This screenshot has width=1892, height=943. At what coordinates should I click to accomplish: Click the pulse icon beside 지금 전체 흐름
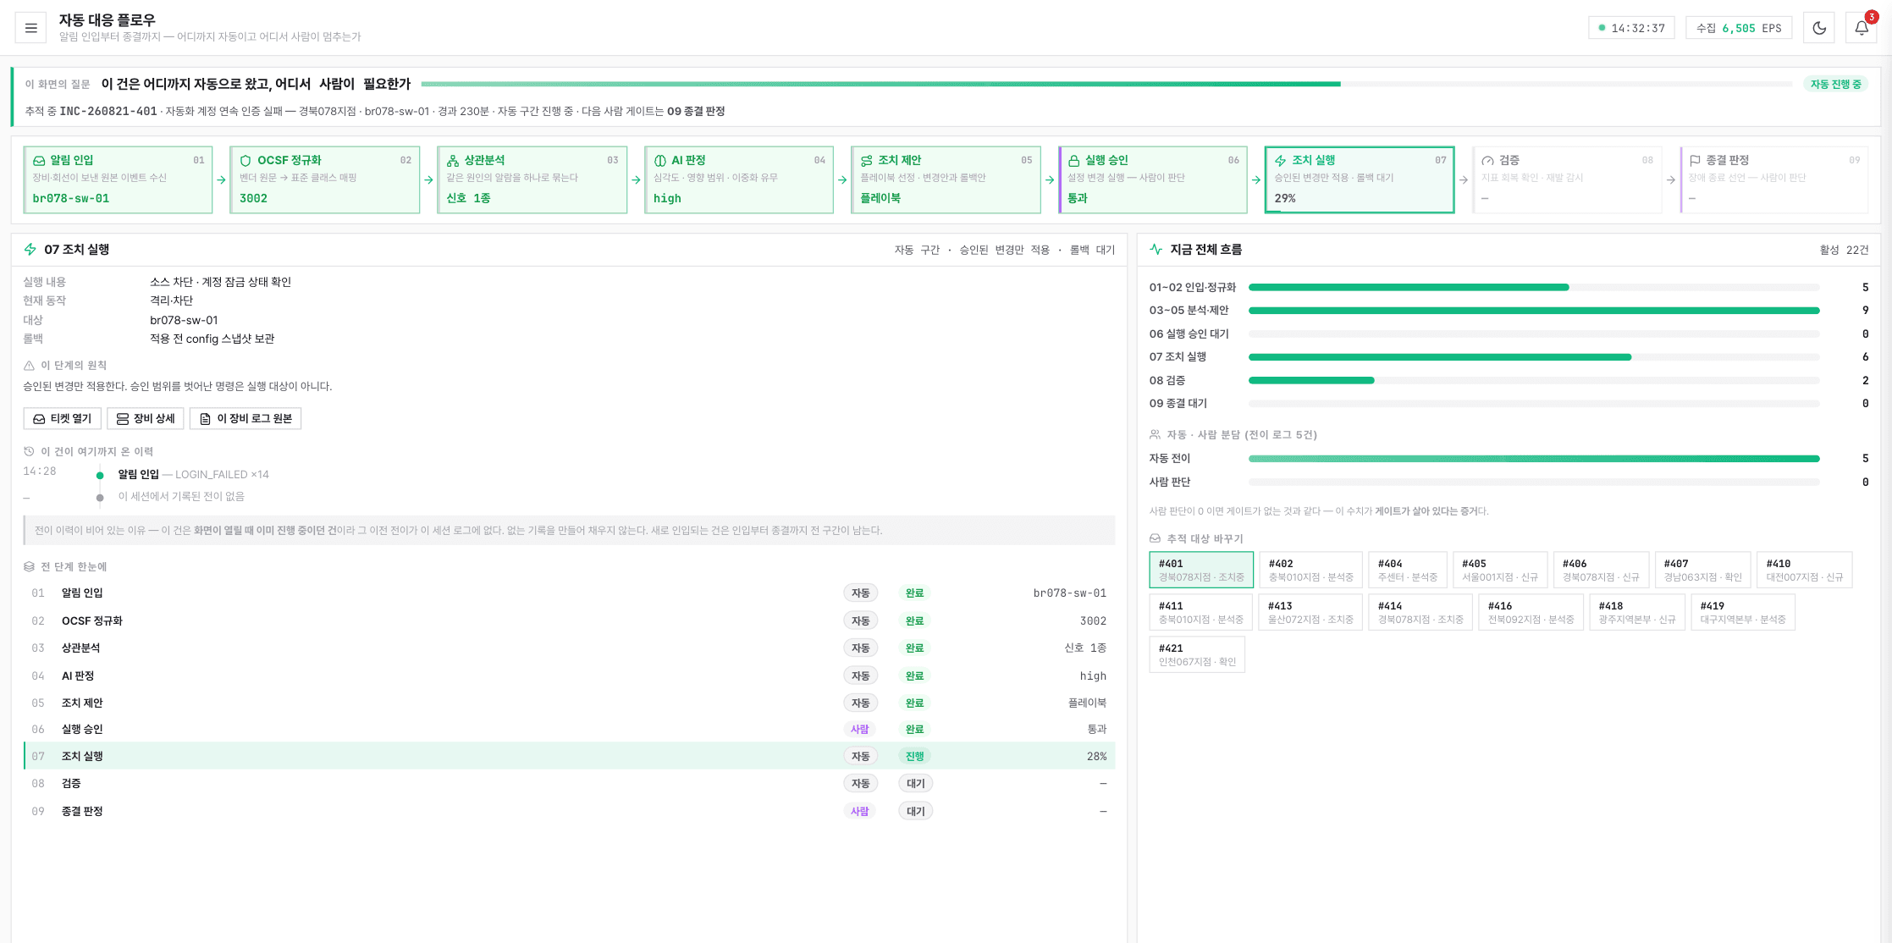(1156, 250)
